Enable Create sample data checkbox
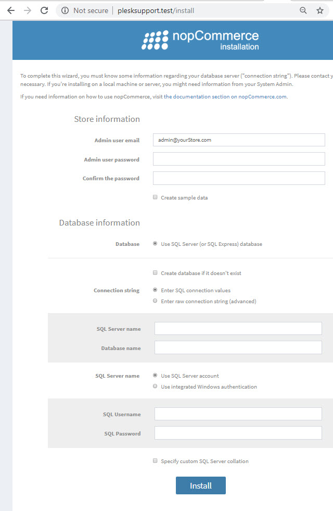 coord(155,197)
